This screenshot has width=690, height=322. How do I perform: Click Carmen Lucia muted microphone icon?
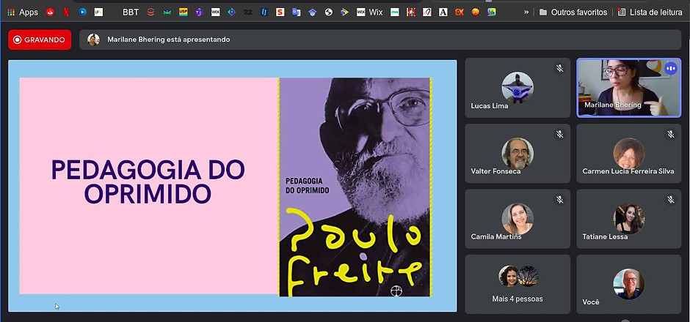pyautogui.click(x=671, y=134)
